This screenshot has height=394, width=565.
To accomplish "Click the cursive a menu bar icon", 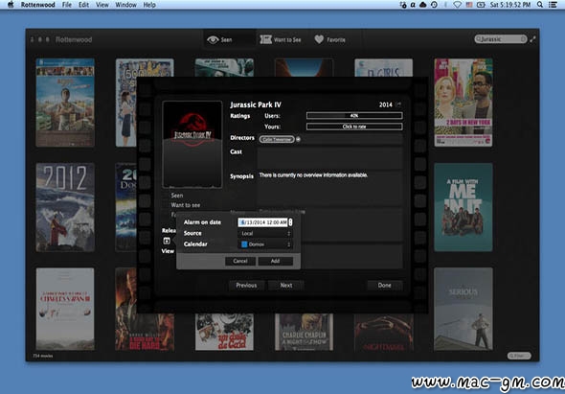I will (x=413, y=5).
